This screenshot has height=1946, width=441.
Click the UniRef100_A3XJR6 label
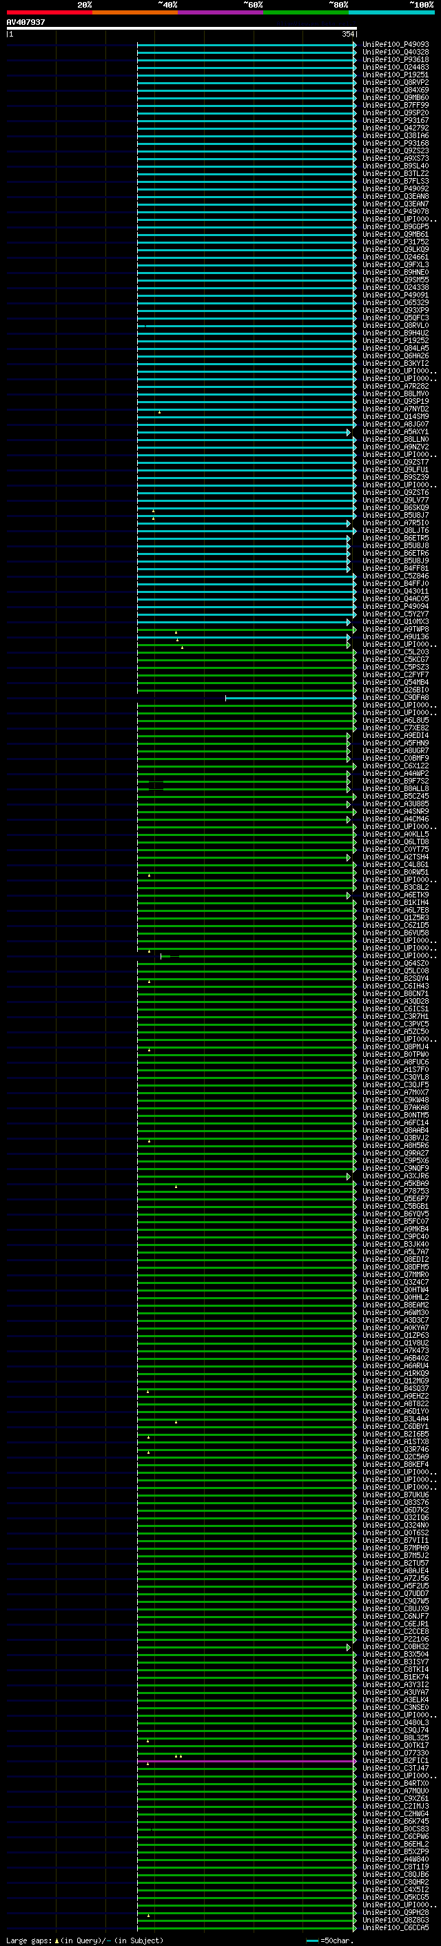point(396,1176)
